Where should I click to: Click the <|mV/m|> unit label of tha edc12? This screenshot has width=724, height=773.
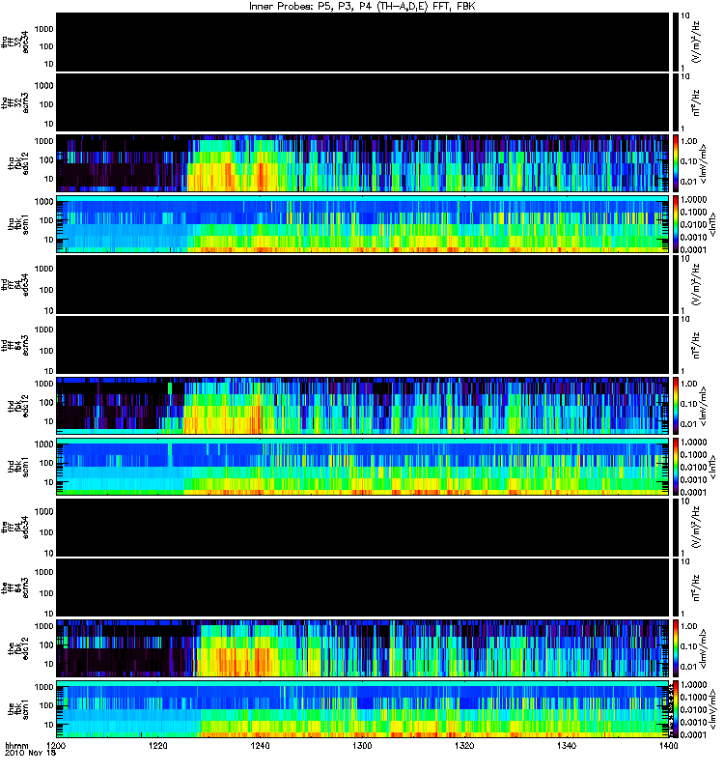pyautogui.click(x=704, y=163)
